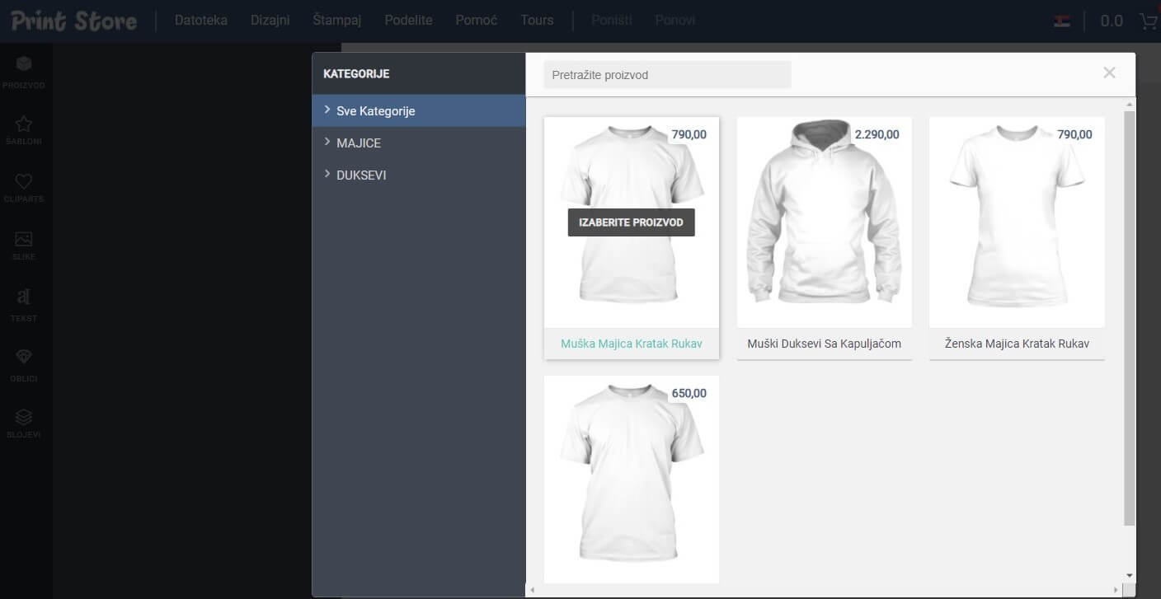
Task: Click the Serbian flag language icon
Action: point(1062,21)
